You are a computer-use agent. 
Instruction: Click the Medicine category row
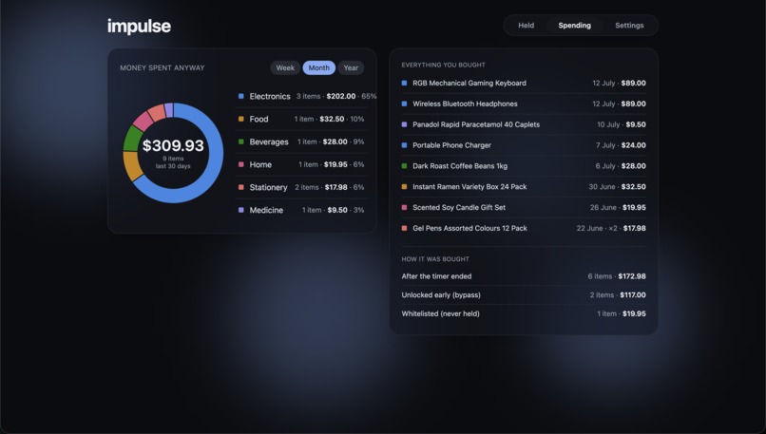pos(301,210)
